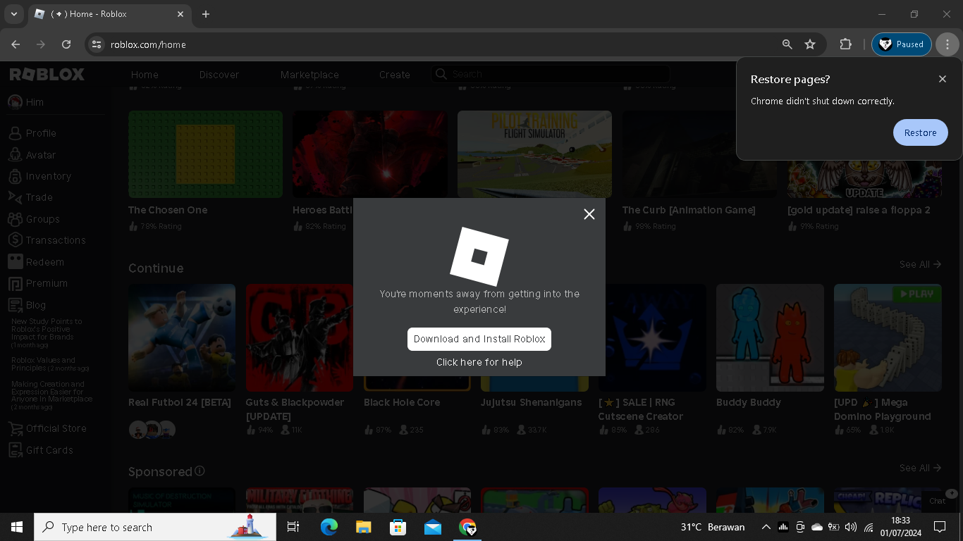The height and width of the screenshot is (541, 963).
Task: Open the Create nav tab
Action: point(395,75)
